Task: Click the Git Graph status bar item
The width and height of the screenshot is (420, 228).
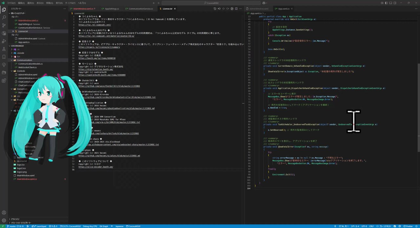Action: (103, 226)
